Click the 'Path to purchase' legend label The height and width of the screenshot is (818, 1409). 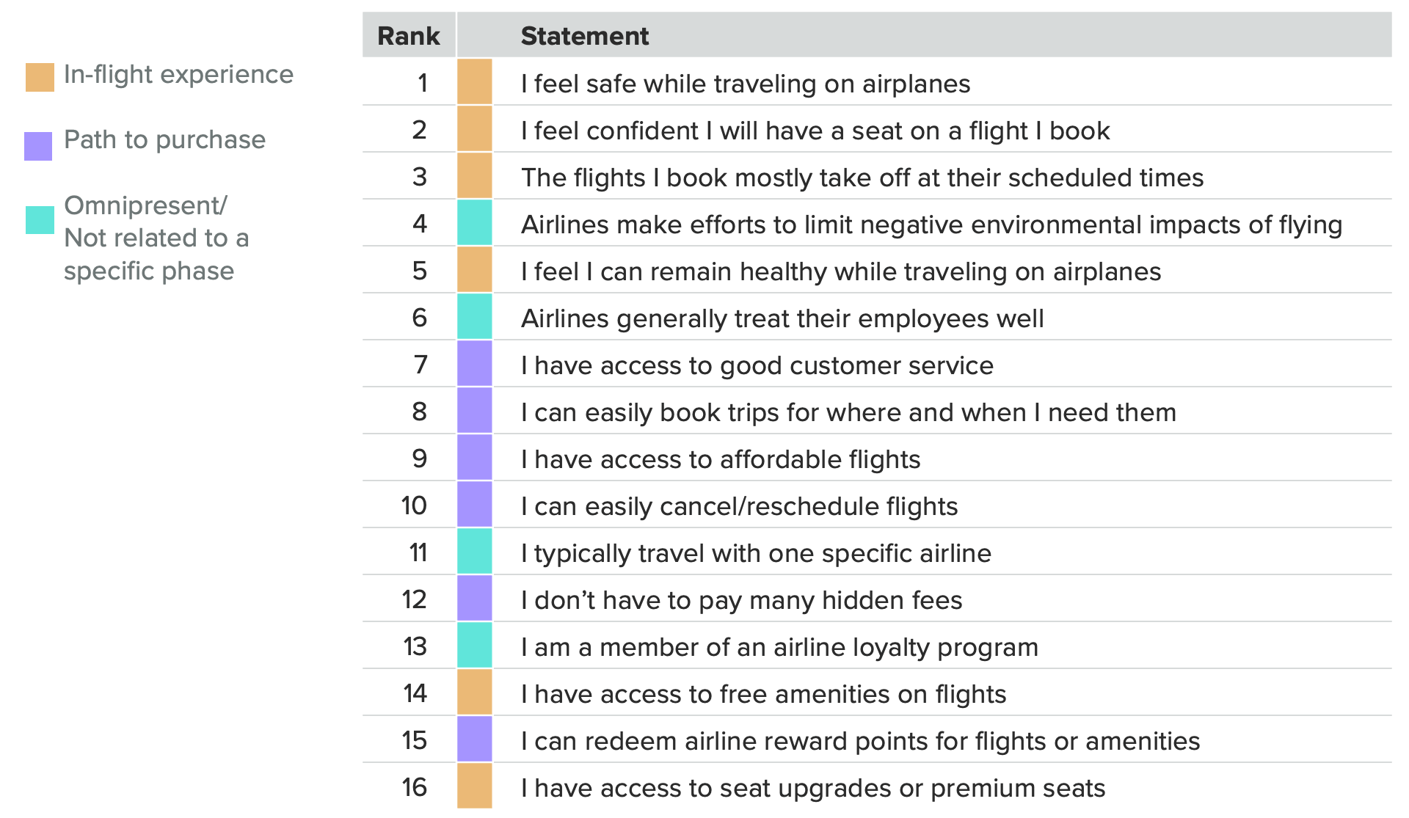[x=165, y=139]
